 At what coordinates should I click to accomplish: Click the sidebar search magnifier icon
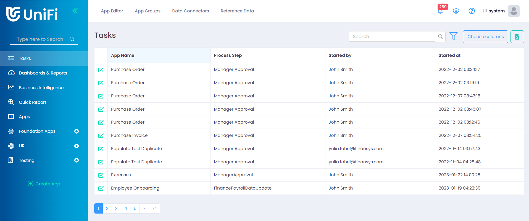72,39
